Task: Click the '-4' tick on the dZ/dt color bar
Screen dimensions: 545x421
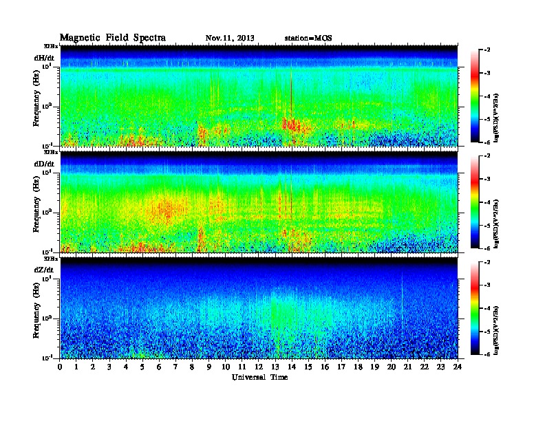Action: pos(487,308)
